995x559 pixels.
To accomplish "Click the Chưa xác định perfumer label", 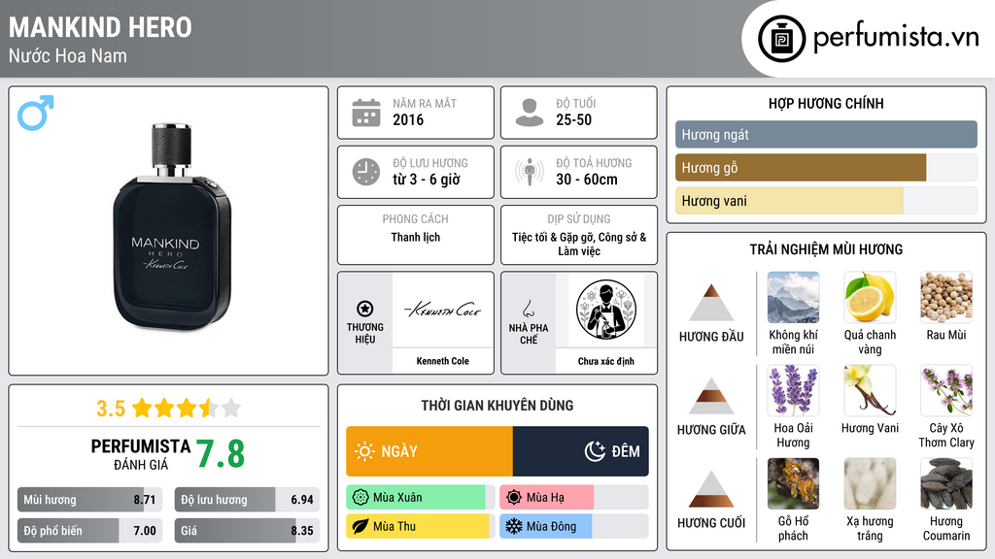I will [606, 361].
